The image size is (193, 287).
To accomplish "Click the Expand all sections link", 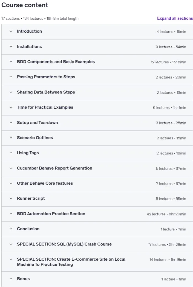I will point(175,18).
